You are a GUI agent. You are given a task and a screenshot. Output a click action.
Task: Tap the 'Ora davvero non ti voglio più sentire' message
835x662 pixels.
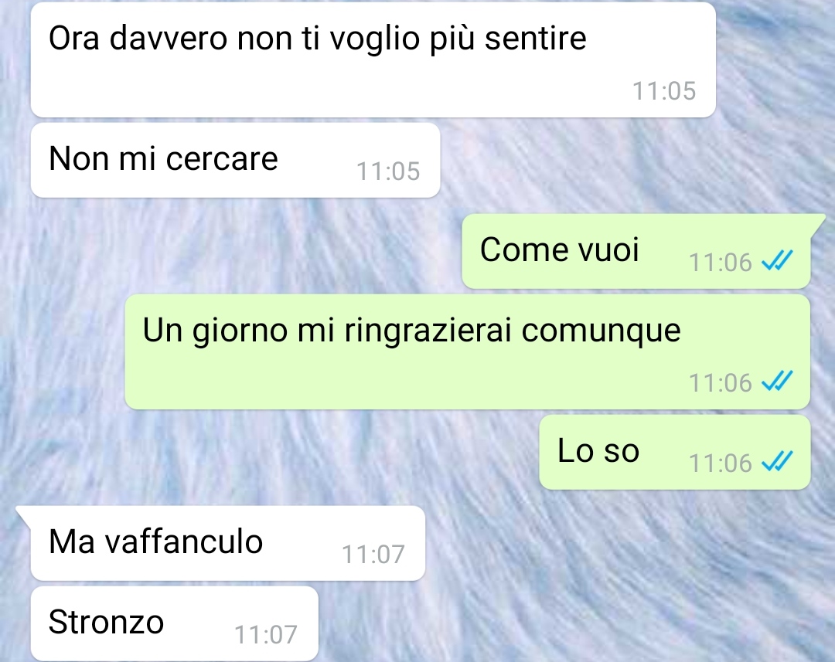point(373,59)
